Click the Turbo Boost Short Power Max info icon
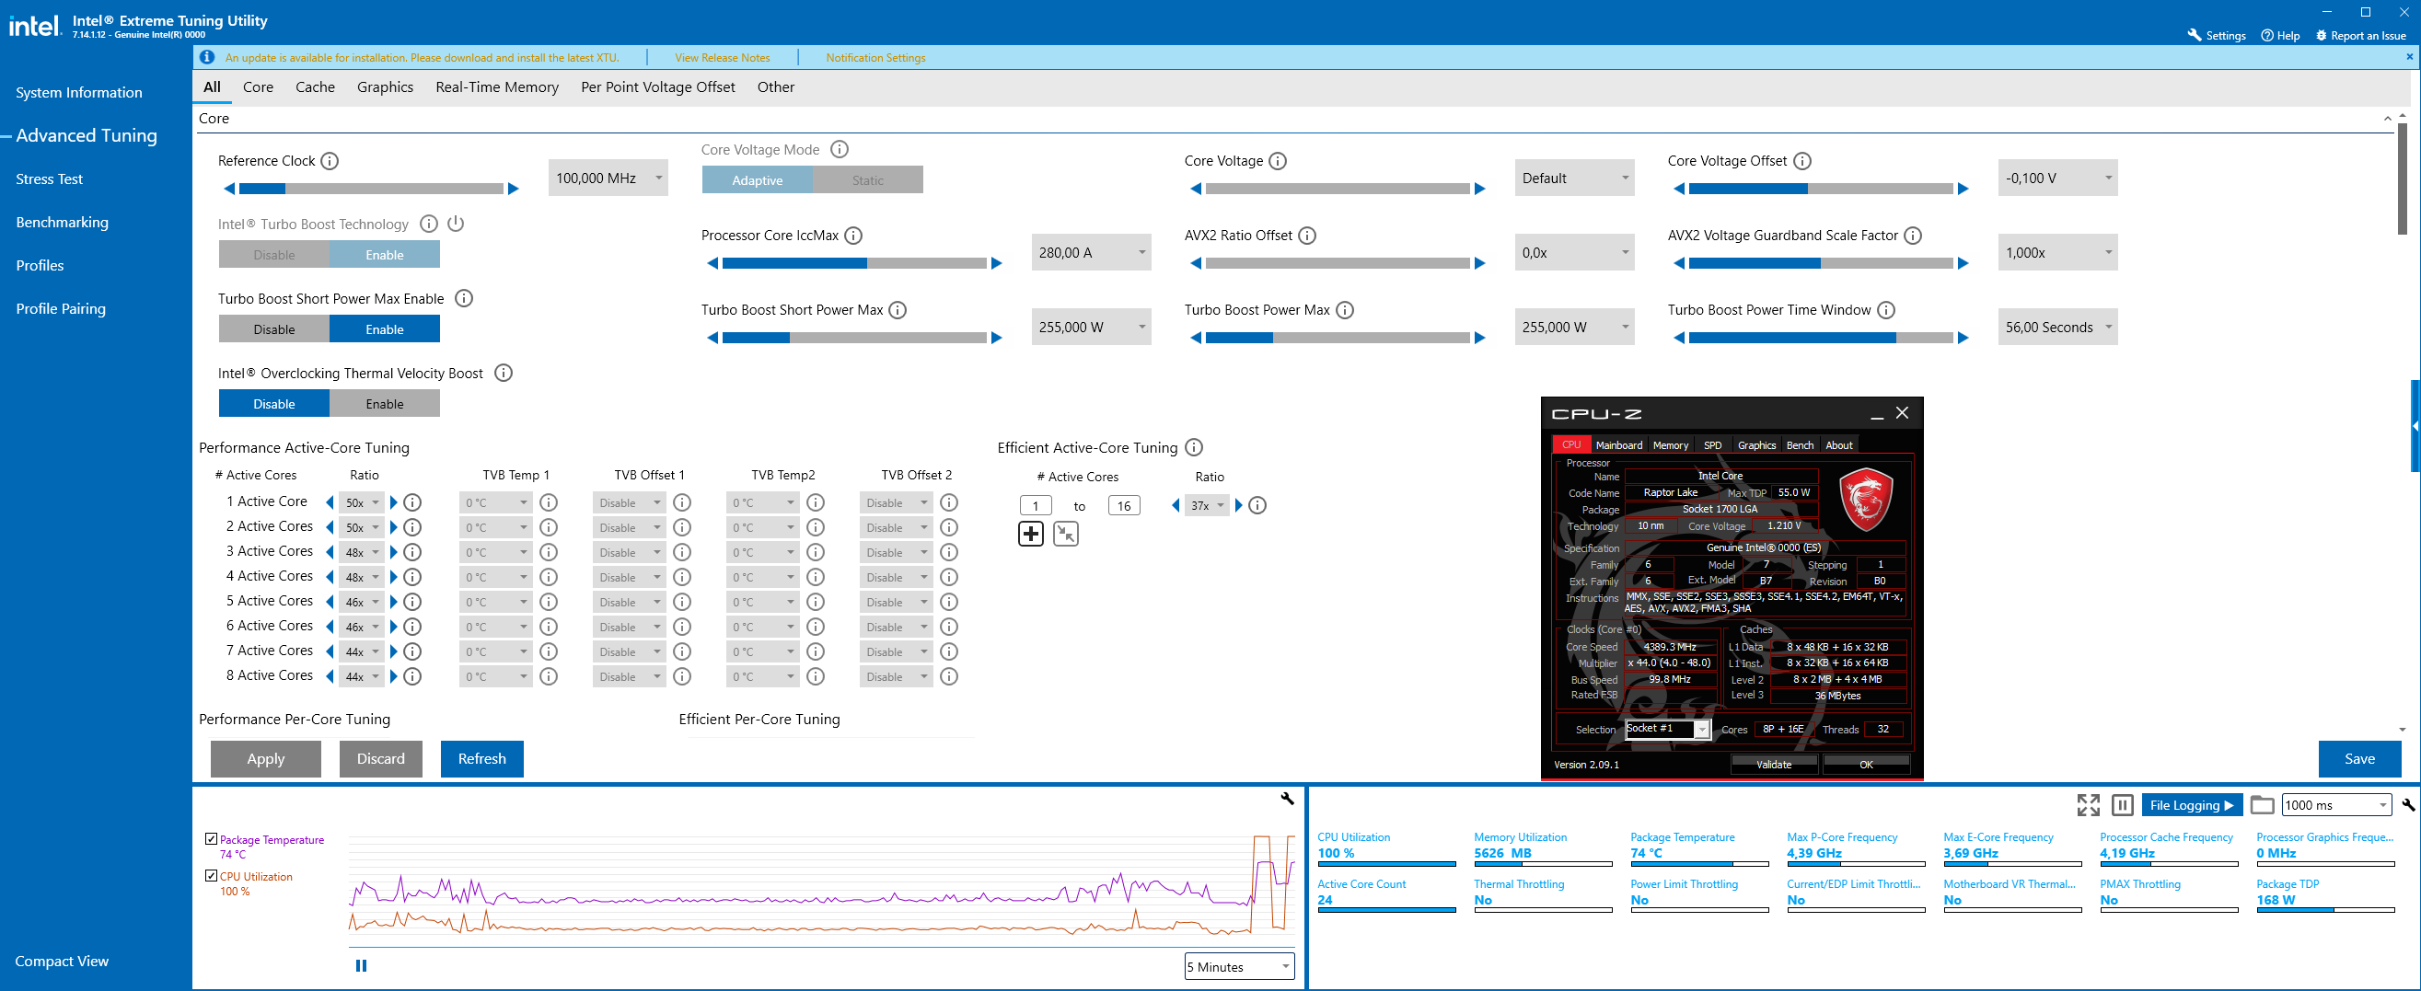 coord(898,310)
